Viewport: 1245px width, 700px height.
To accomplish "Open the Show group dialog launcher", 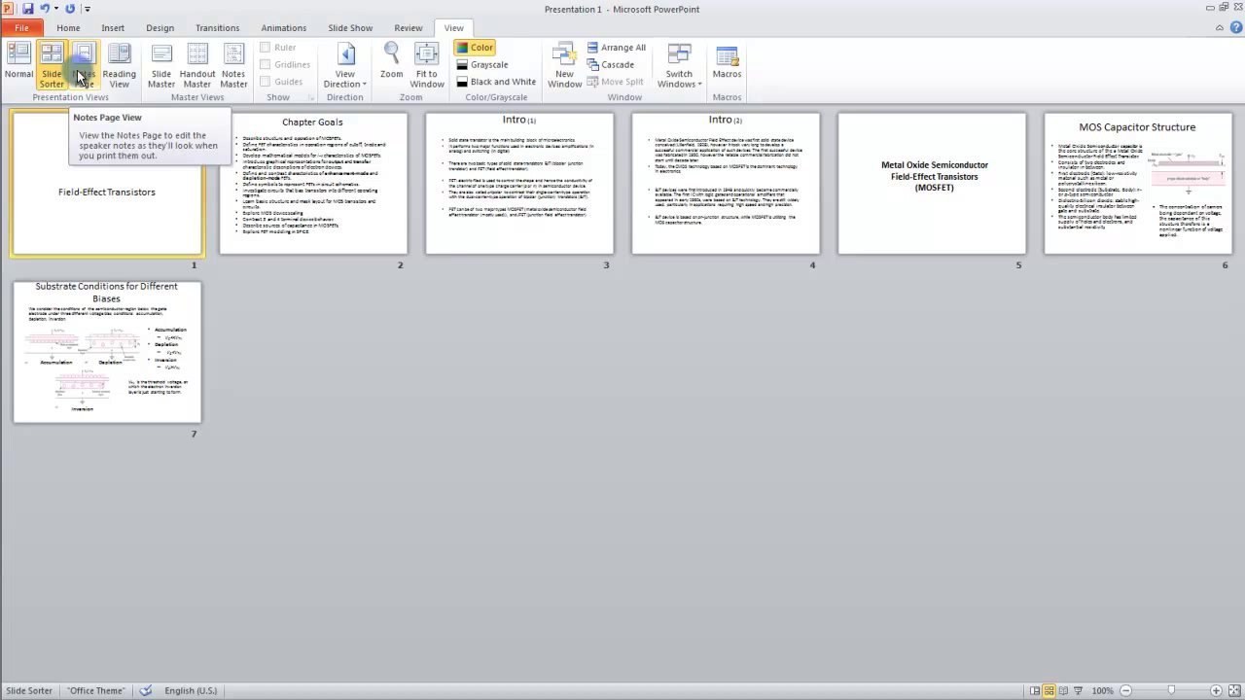I will [311, 97].
